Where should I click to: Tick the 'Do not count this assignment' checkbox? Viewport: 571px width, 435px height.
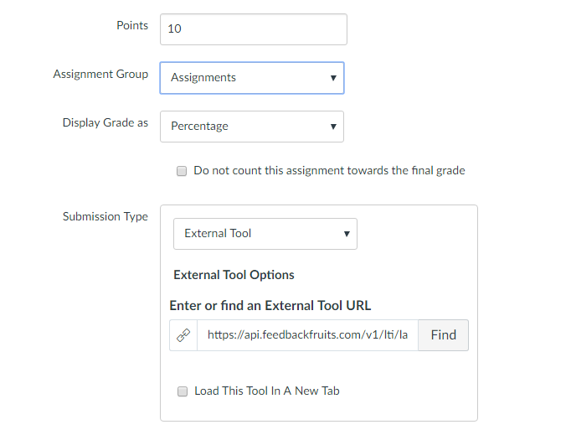point(182,171)
